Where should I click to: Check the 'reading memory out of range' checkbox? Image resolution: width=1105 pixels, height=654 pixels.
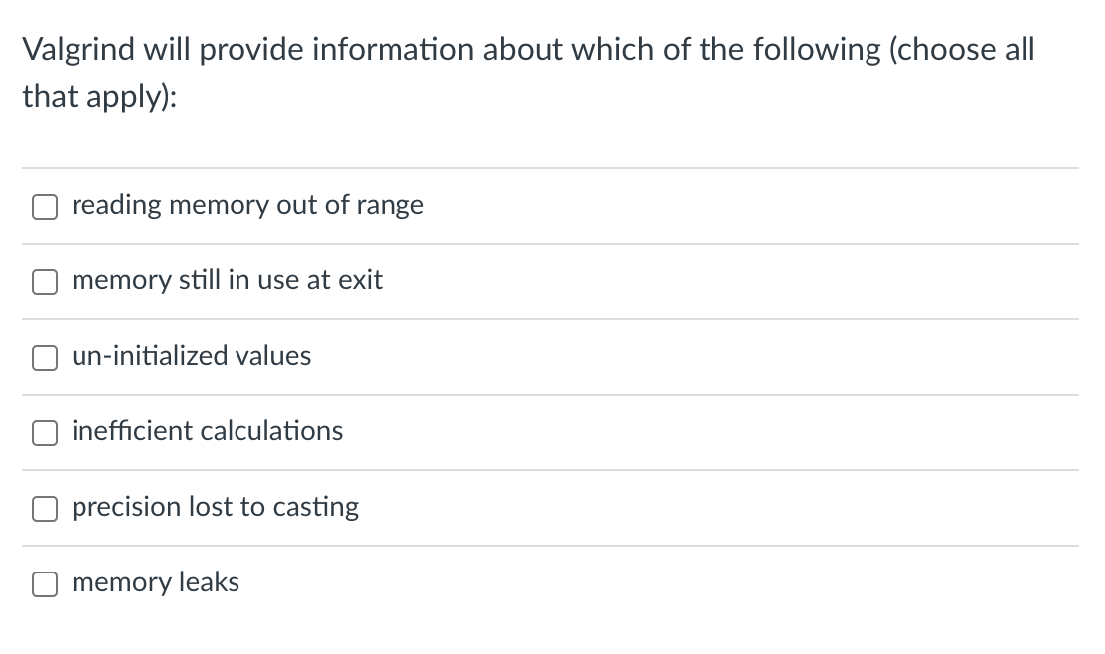tap(46, 207)
